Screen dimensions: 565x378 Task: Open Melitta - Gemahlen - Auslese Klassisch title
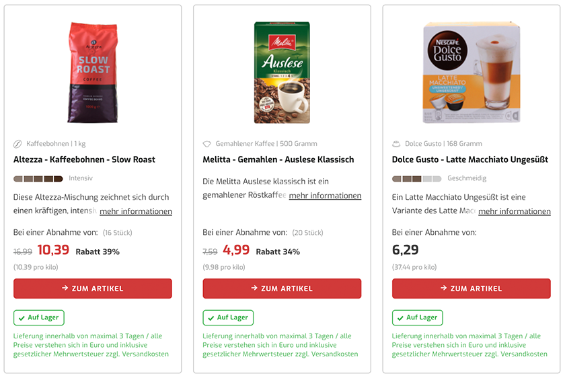click(278, 159)
